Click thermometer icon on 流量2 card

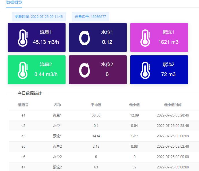click(x=23, y=70)
